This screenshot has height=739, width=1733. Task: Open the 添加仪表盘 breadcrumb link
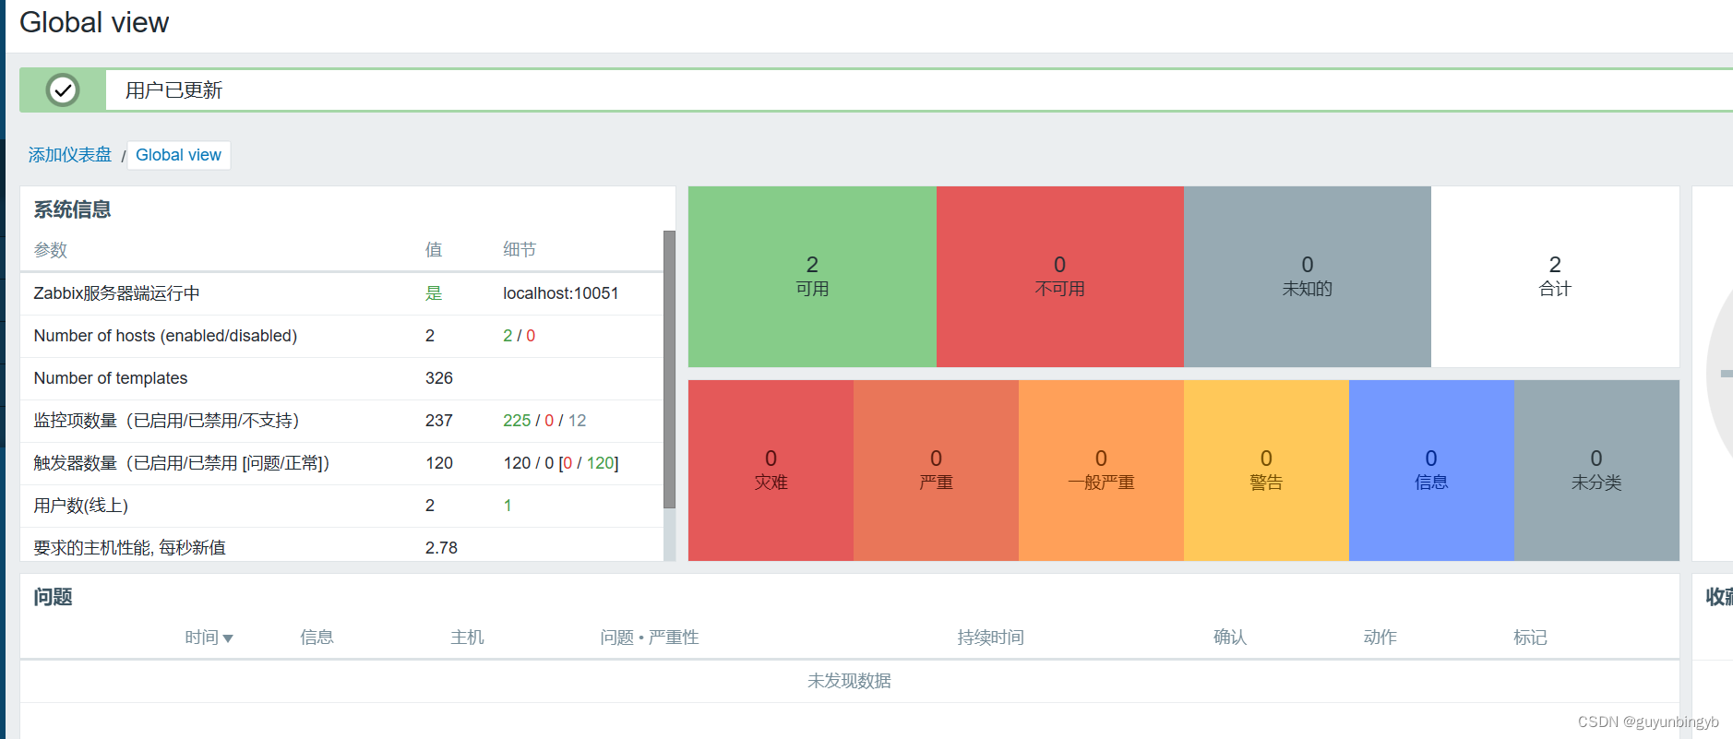(x=70, y=155)
